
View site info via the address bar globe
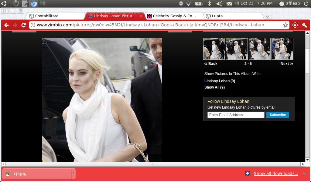point(33,25)
